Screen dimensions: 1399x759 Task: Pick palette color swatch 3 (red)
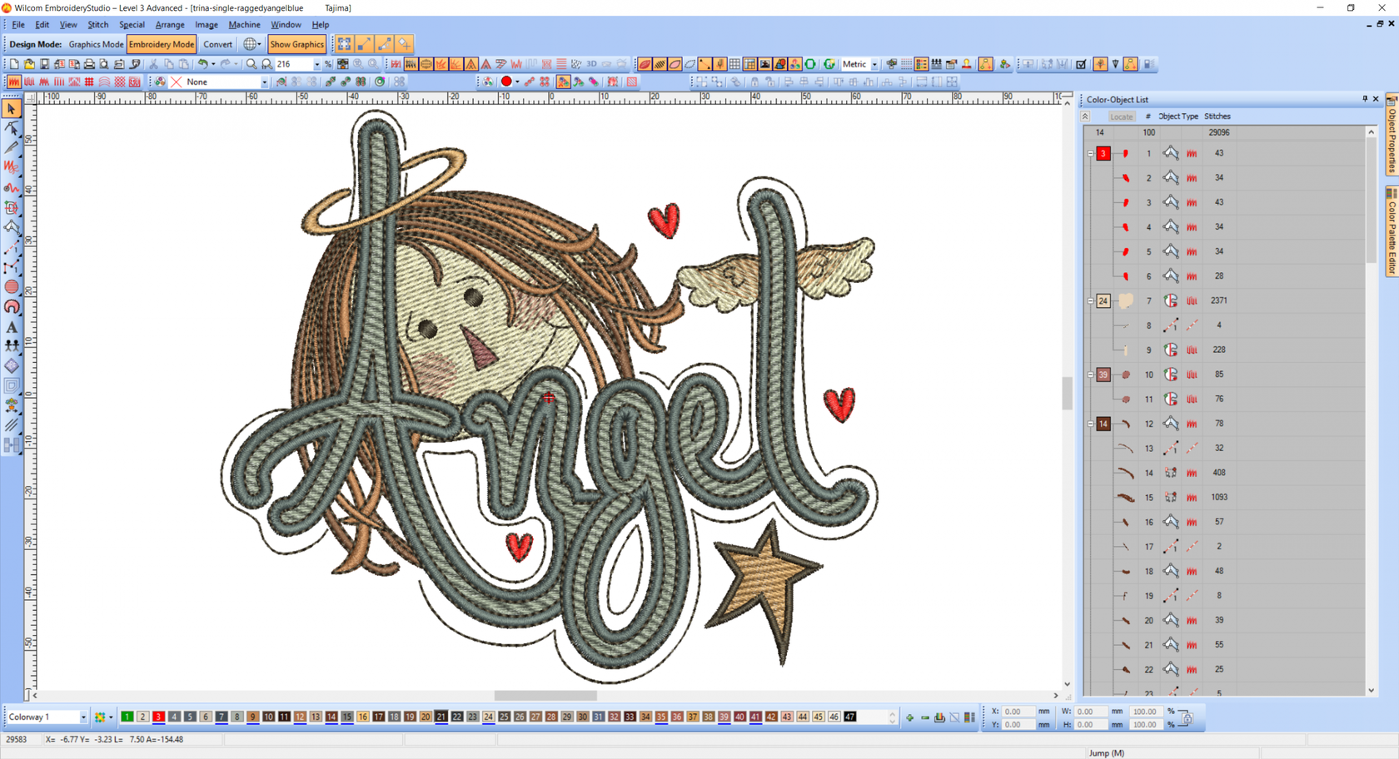click(158, 717)
